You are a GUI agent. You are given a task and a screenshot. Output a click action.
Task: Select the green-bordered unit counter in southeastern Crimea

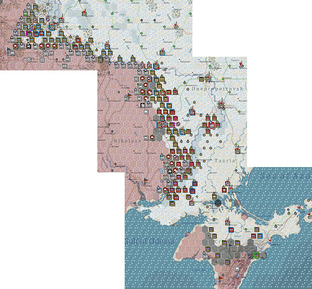click(x=257, y=255)
